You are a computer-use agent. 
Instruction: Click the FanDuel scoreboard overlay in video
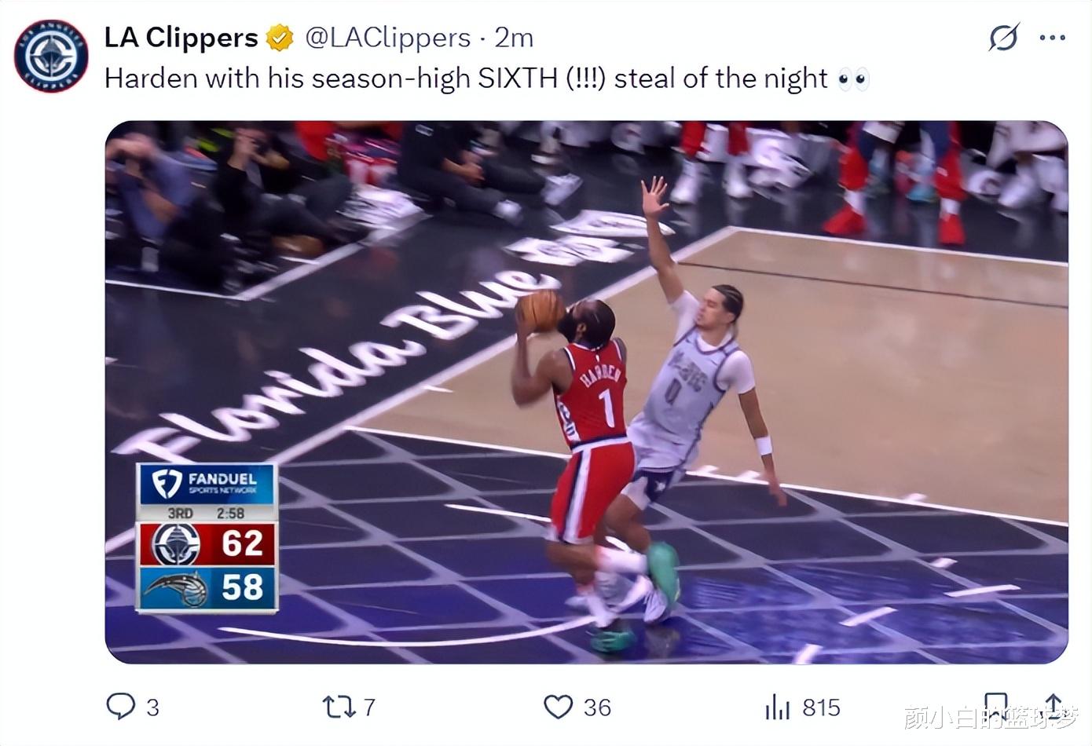tap(207, 538)
